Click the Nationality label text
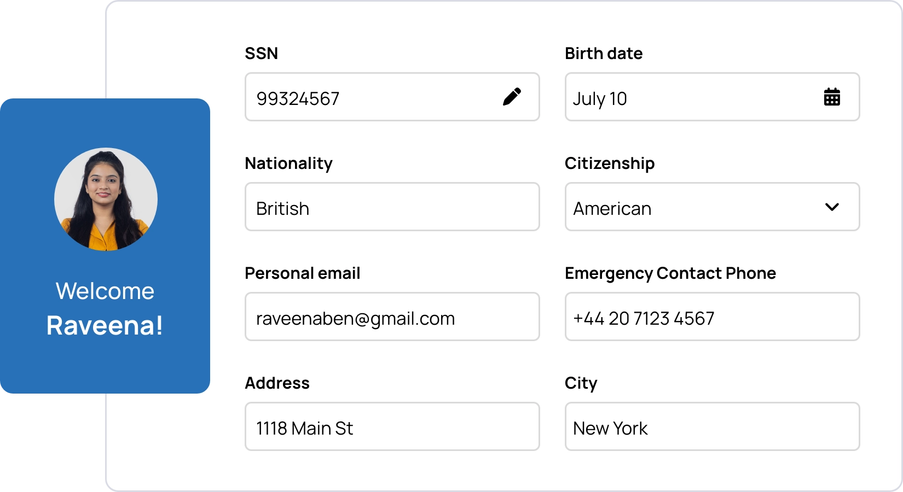 click(288, 163)
